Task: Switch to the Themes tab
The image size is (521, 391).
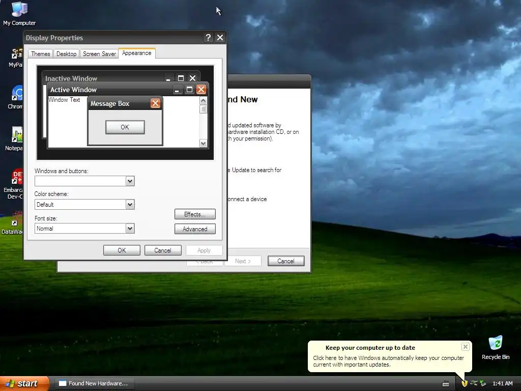Action: [x=41, y=54]
